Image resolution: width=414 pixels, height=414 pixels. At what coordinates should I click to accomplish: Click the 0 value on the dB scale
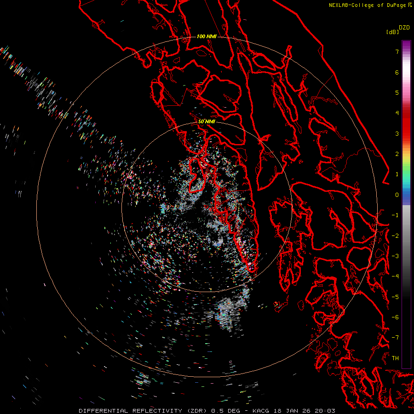click(397, 195)
